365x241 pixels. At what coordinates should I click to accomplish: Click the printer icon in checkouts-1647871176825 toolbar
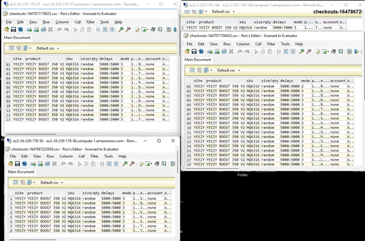coord(153,30)
